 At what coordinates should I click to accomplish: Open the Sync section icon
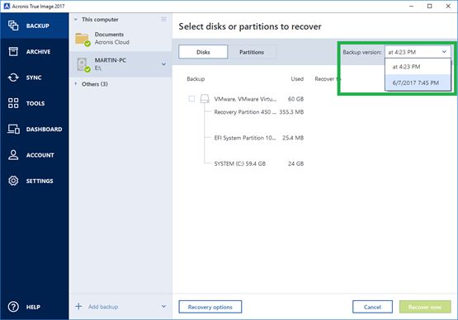[x=13, y=78]
